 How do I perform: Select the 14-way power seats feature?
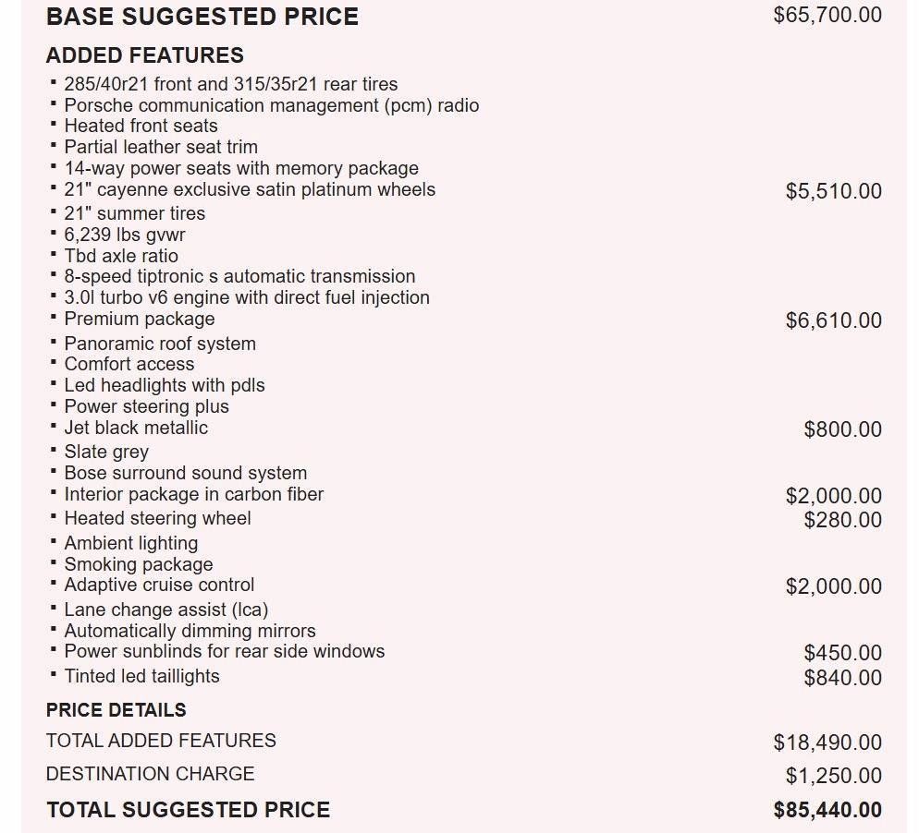(240, 168)
